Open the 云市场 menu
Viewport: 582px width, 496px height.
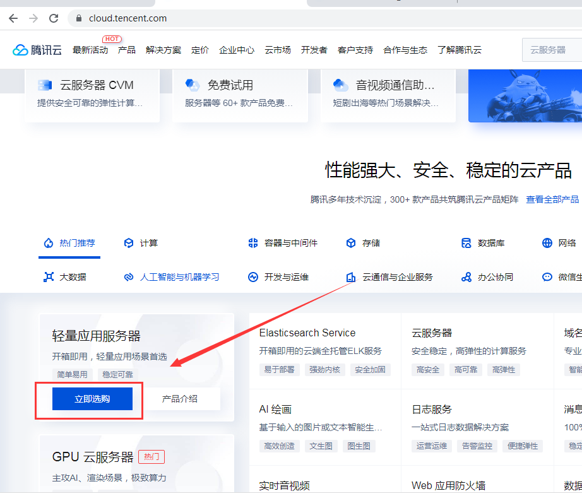coord(278,50)
